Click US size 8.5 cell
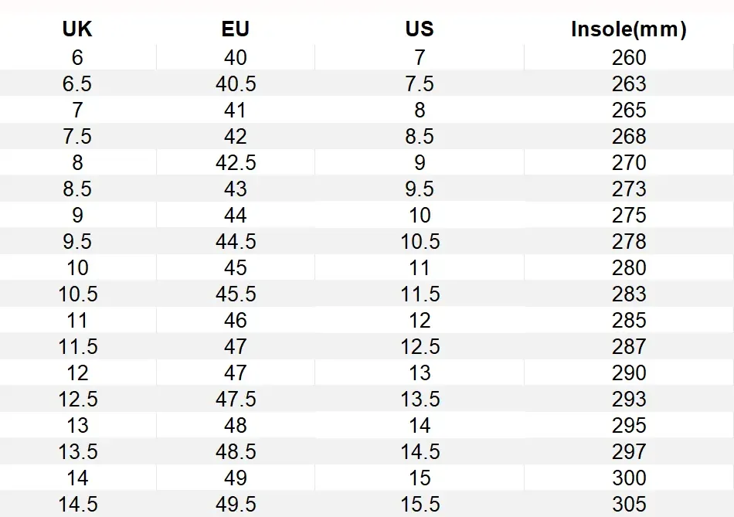 coord(420,136)
